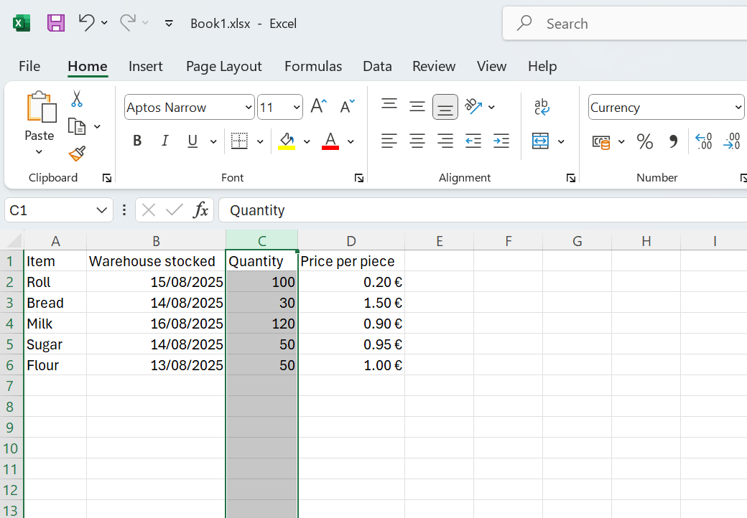The width and height of the screenshot is (747, 518).
Task: Click the Excel application logo
Action: (x=22, y=23)
